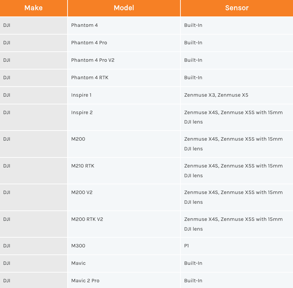Click the Make column header
293x288 pixels.
34,8
